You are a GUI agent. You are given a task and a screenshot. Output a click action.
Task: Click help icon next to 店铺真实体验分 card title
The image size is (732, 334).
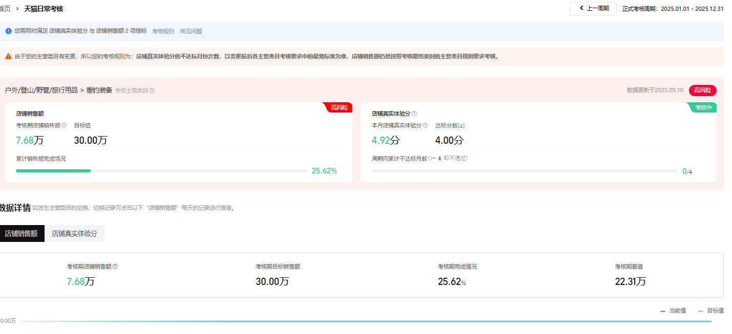coord(414,114)
